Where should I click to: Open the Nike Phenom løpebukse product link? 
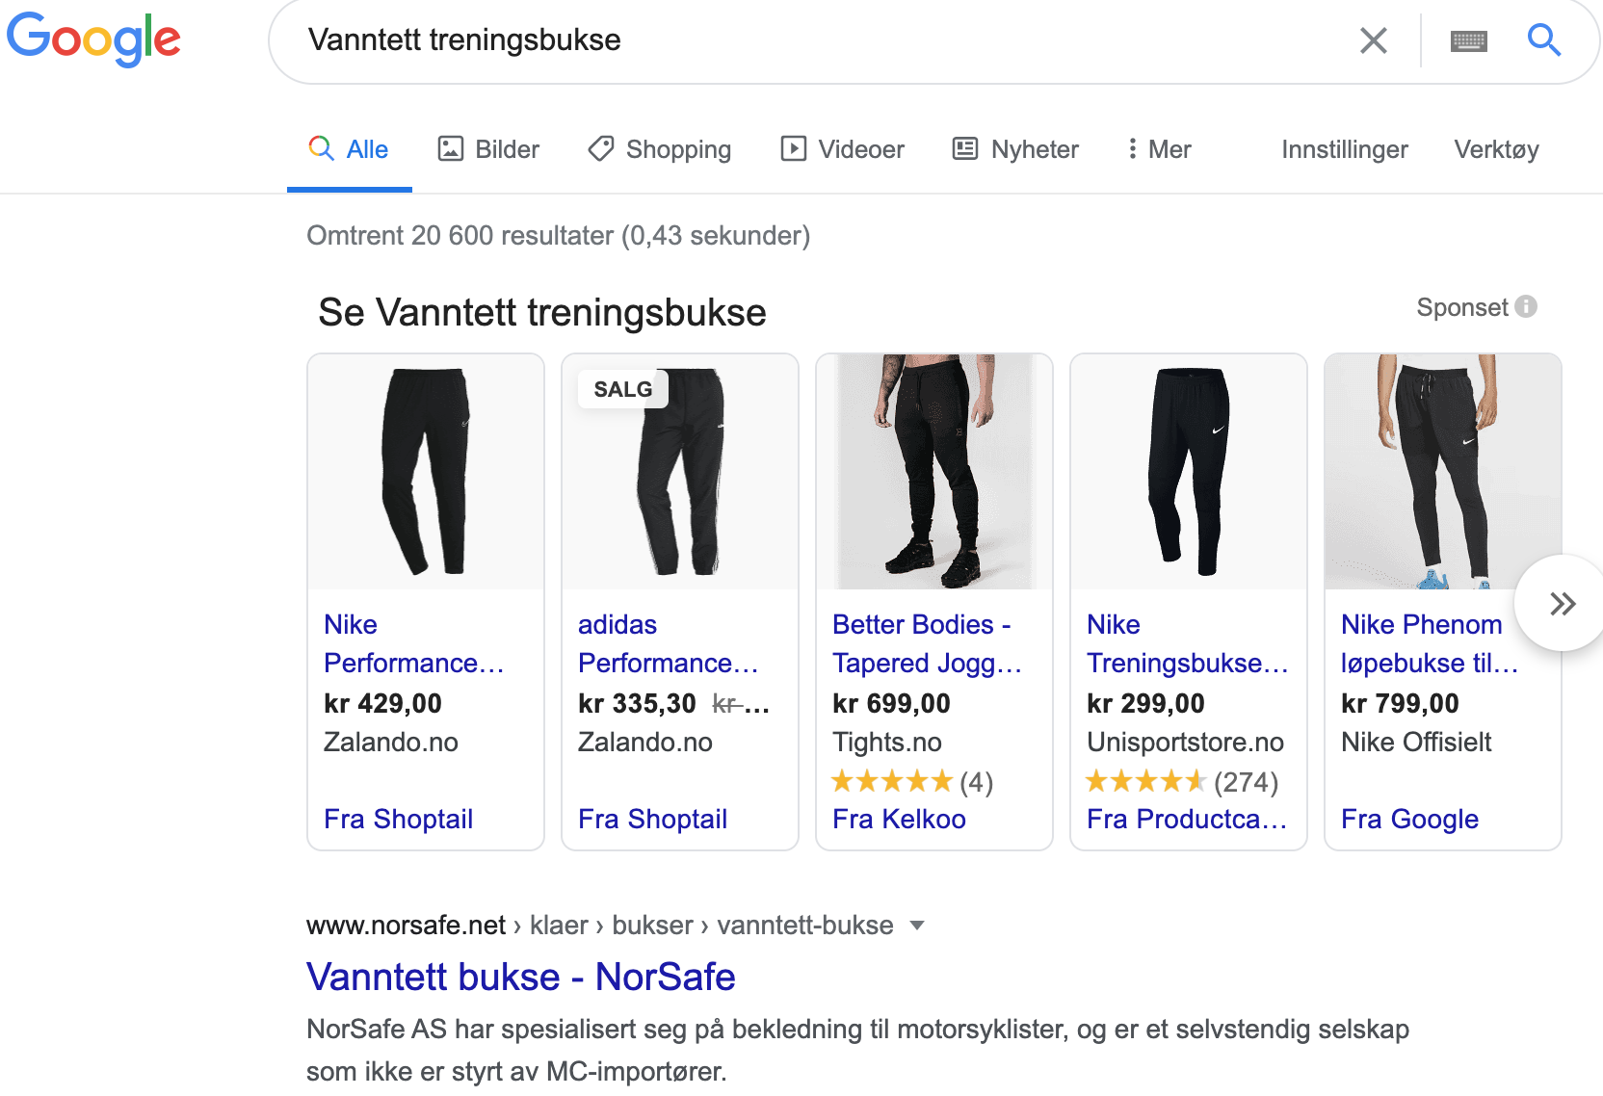[x=1430, y=643]
